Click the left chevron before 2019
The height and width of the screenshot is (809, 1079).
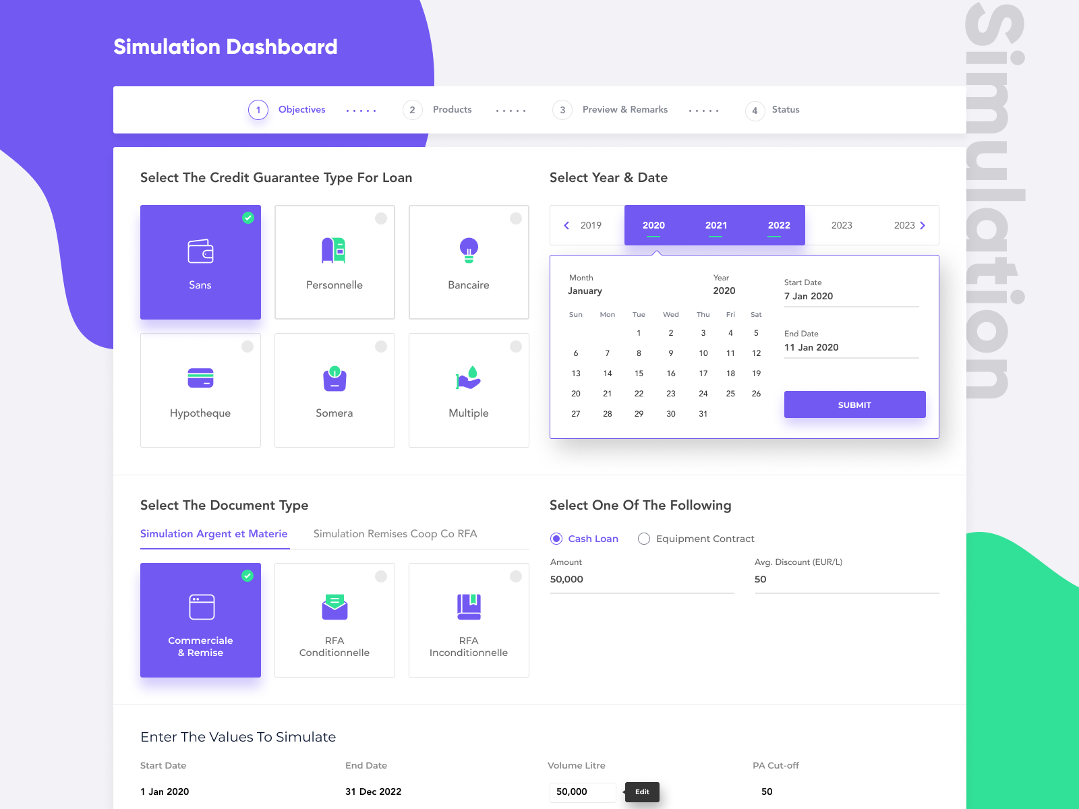567,225
